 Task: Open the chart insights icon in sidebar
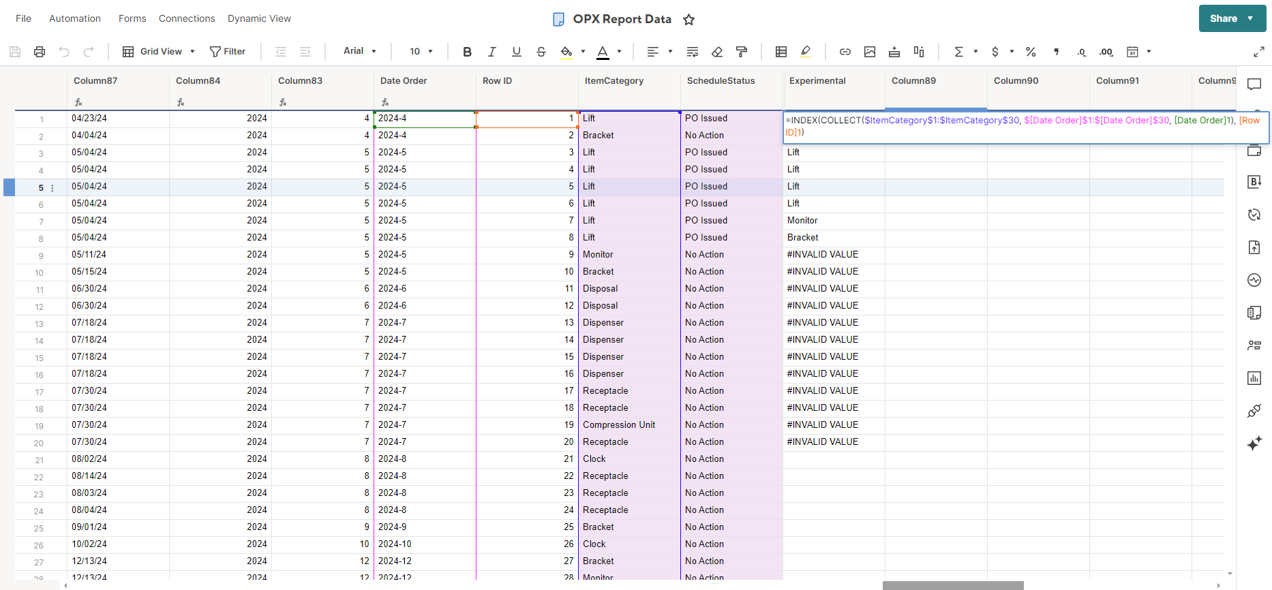pyautogui.click(x=1254, y=378)
